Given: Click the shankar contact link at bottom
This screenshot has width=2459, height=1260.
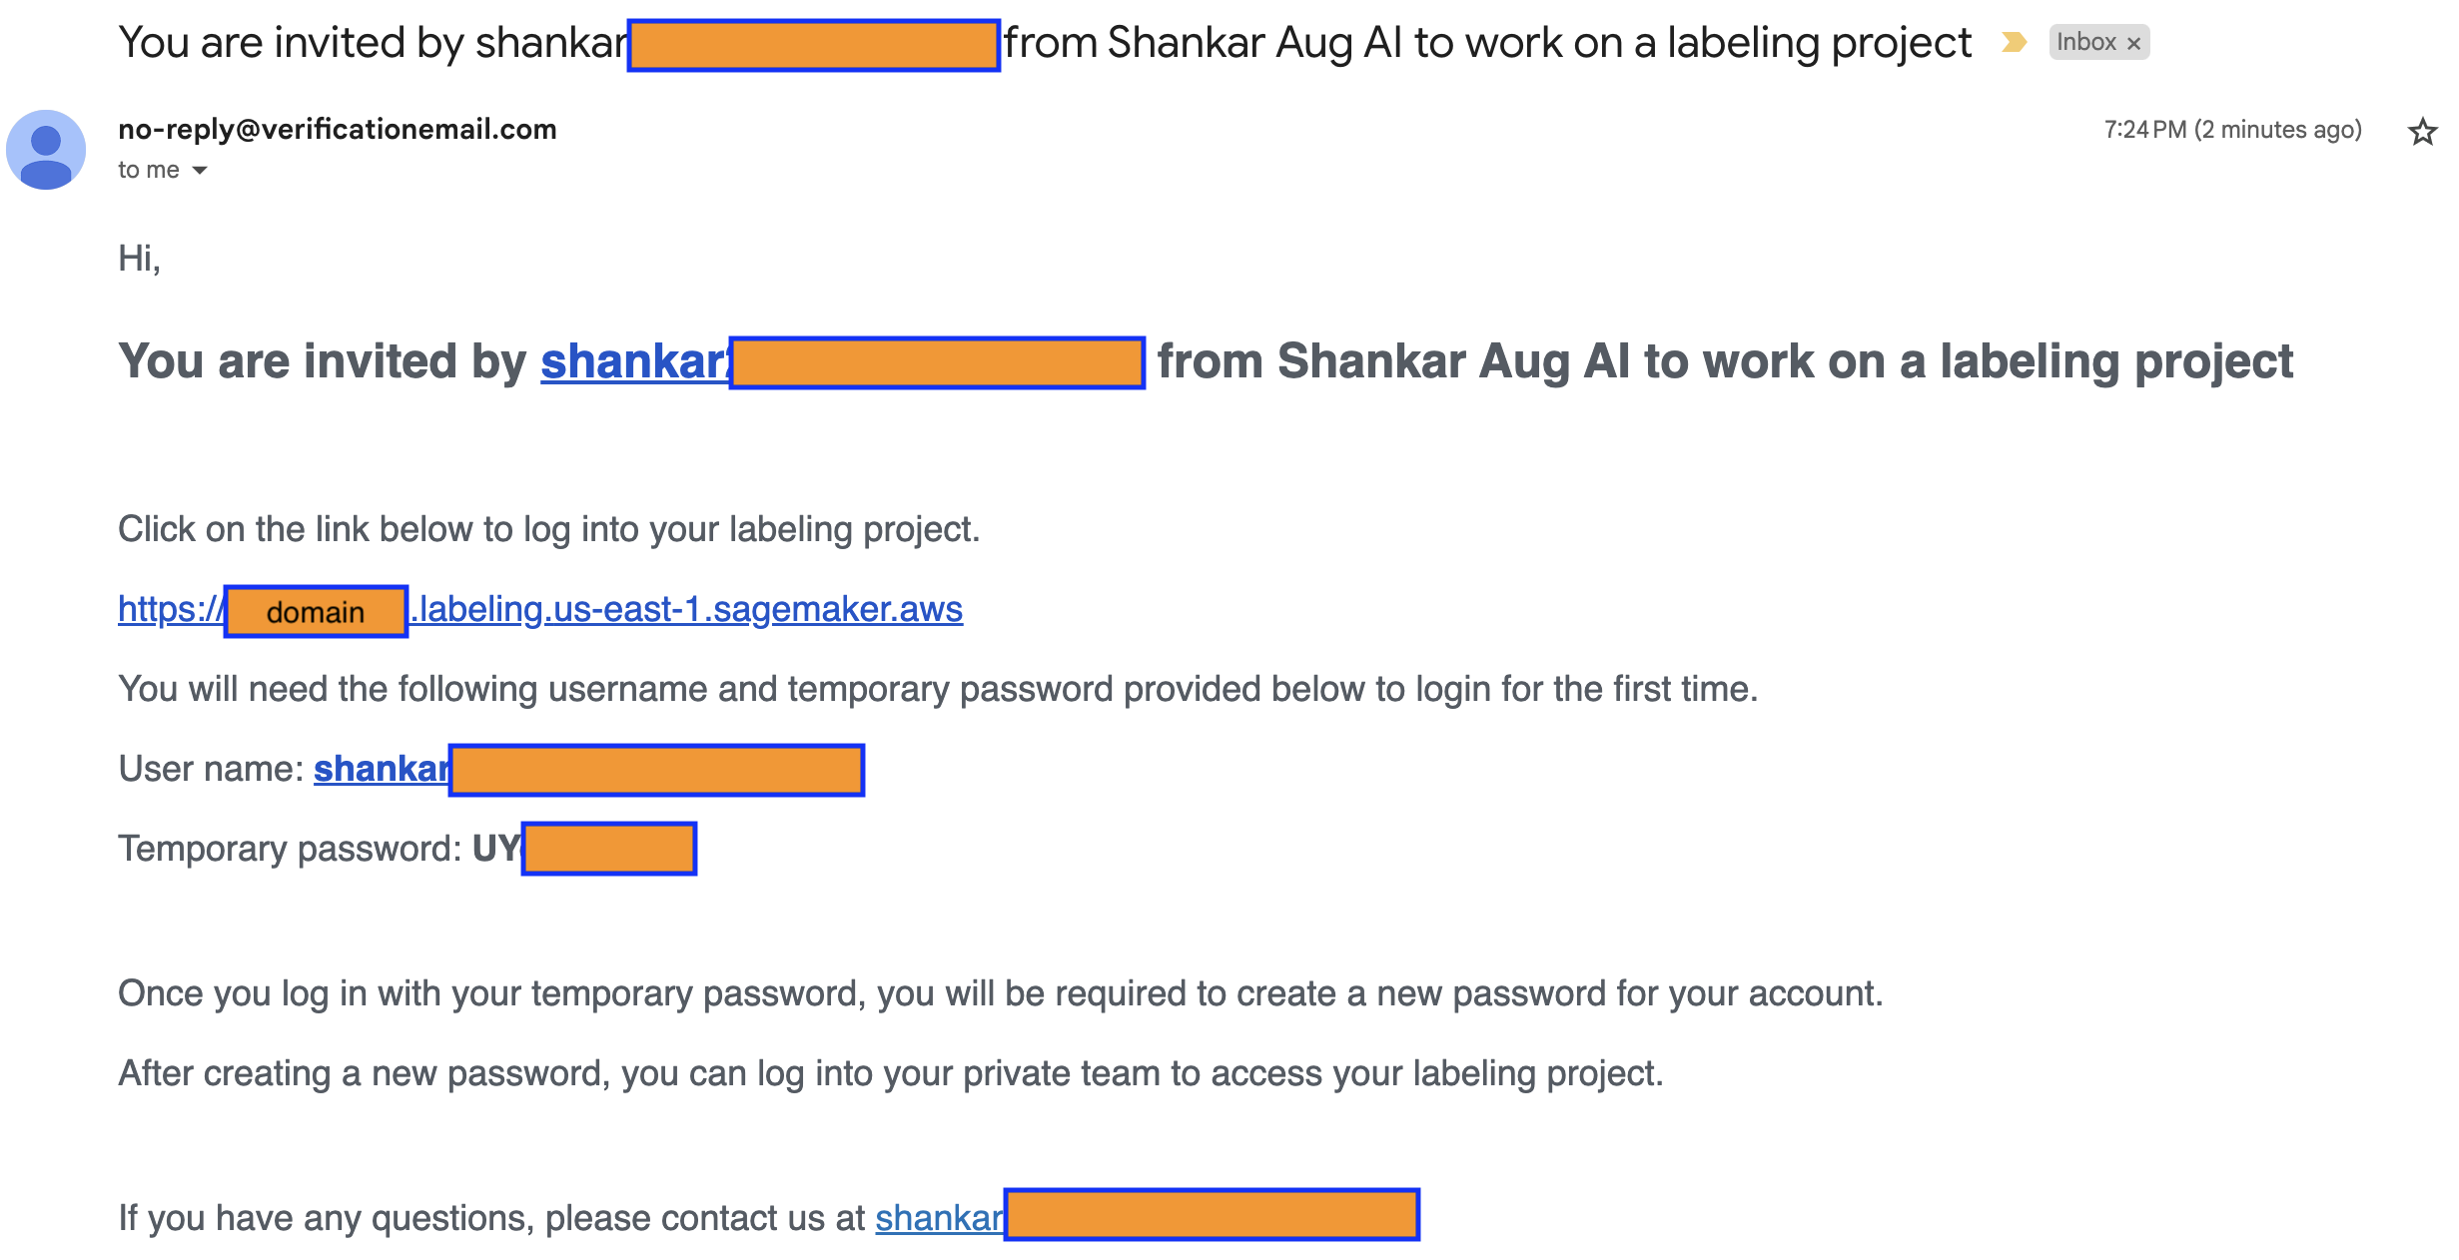Looking at the screenshot, I should coord(939,1218).
